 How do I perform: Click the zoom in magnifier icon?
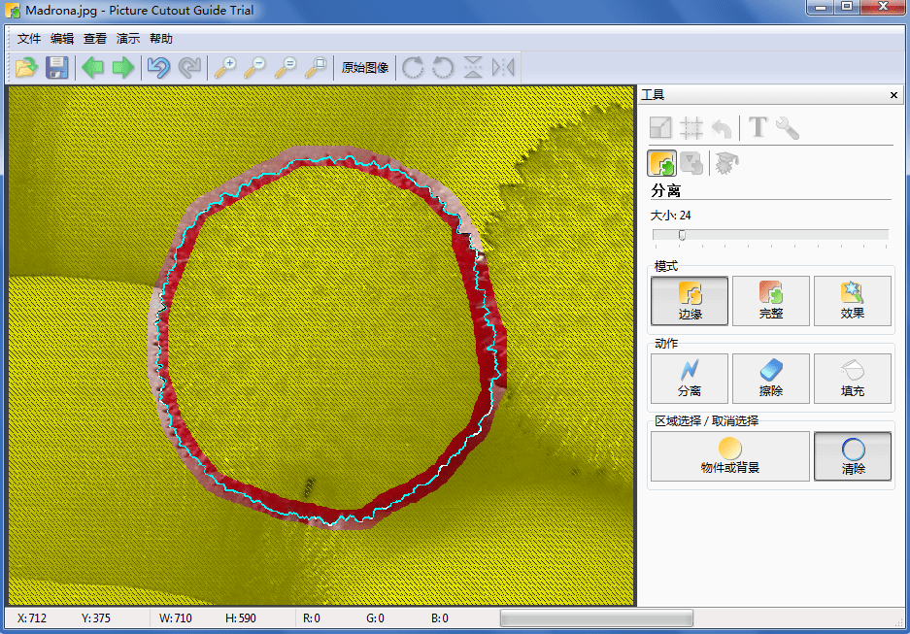225,67
